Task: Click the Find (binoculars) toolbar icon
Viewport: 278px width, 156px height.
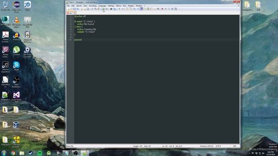Action: tap(111, 9)
